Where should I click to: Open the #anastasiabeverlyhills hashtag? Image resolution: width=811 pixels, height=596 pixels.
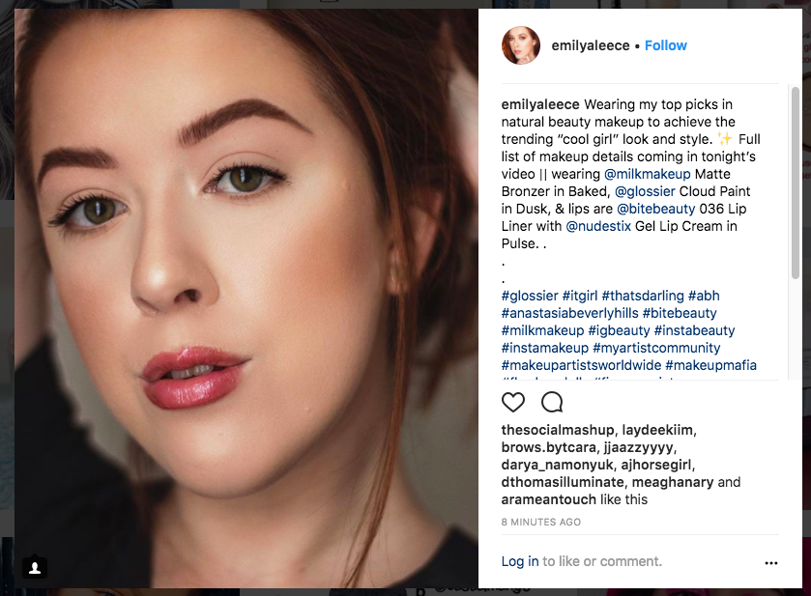pyautogui.click(x=570, y=313)
